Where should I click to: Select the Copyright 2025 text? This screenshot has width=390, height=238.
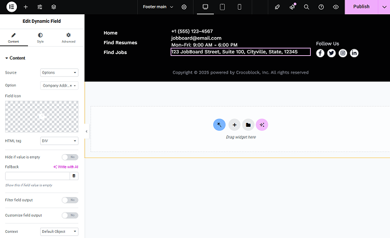[240, 72]
